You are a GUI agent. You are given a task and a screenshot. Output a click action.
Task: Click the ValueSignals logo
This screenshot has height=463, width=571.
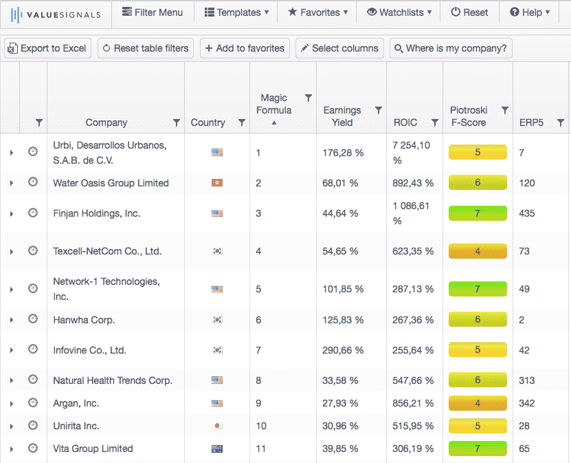[x=56, y=14]
